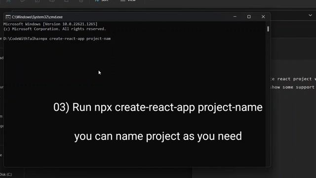Viewport: 316px width, 178px height.
Task: Click the cmd.exe icon in the title bar
Action: pyautogui.click(x=8, y=17)
